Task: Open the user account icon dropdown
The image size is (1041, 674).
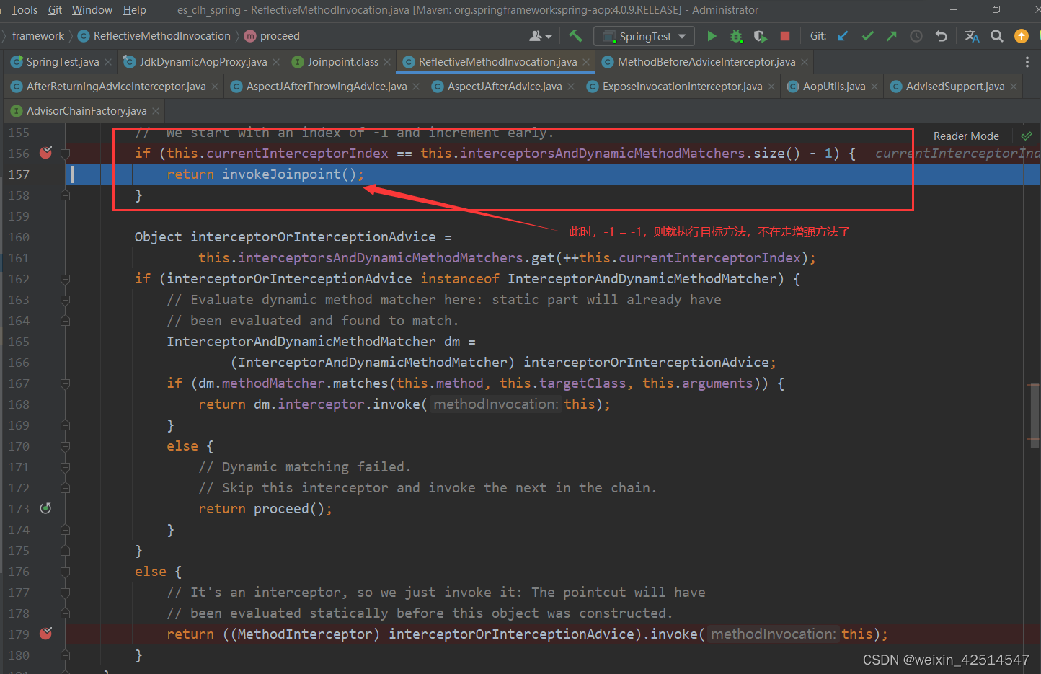Action: point(540,36)
